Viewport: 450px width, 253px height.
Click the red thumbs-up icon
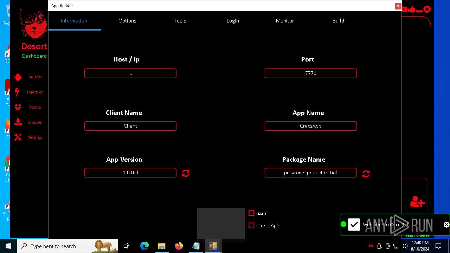tap(412, 9)
